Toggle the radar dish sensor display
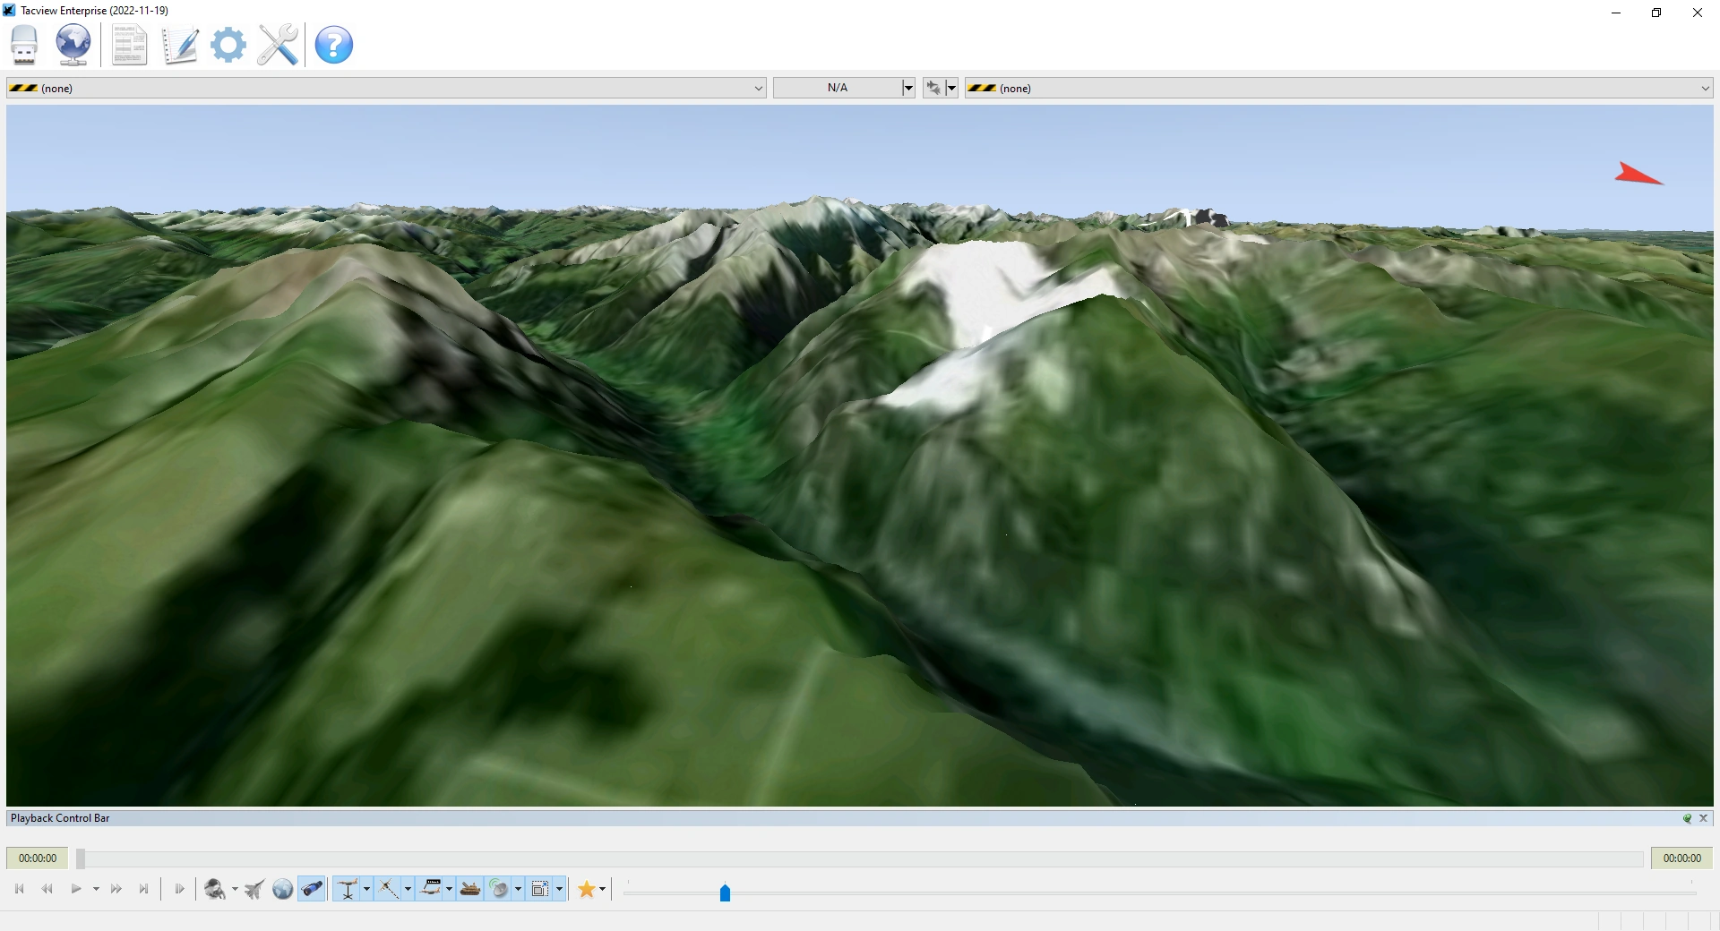Viewport: 1720px width, 931px height. [x=500, y=889]
